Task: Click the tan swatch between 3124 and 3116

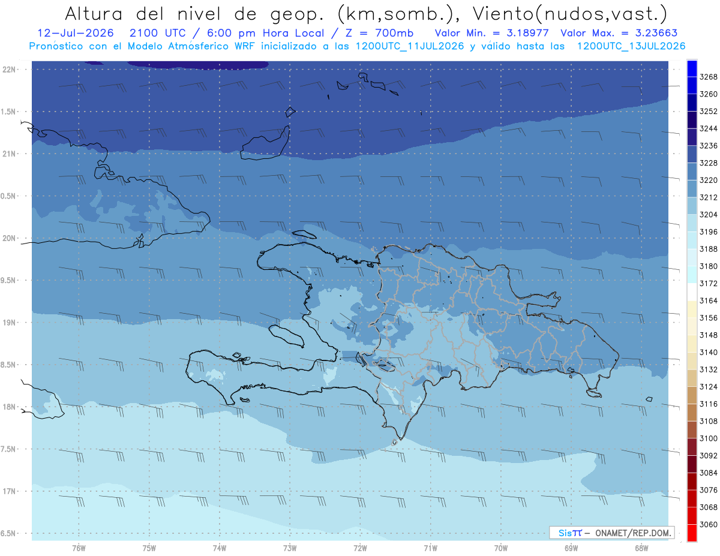Action: point(692,395)
